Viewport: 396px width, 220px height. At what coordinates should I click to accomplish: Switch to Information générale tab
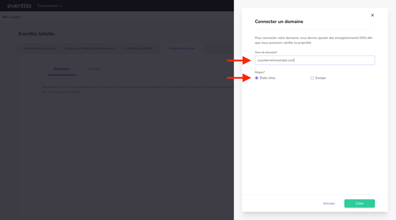[x=40, y=48]
